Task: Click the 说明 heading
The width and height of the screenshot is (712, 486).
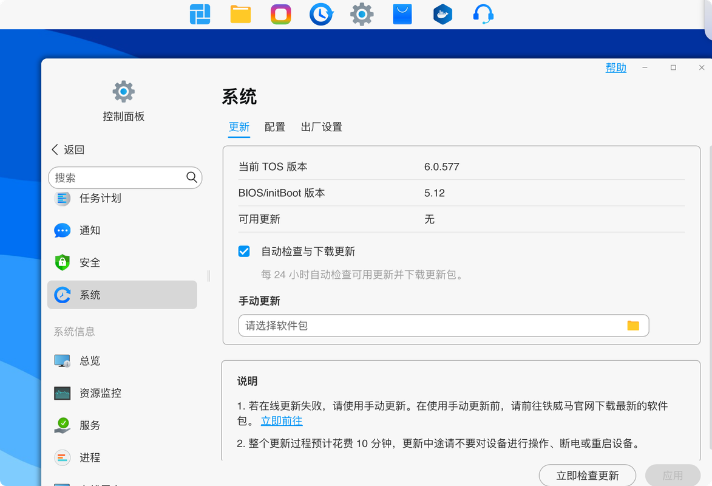Action: coord(248,381)
